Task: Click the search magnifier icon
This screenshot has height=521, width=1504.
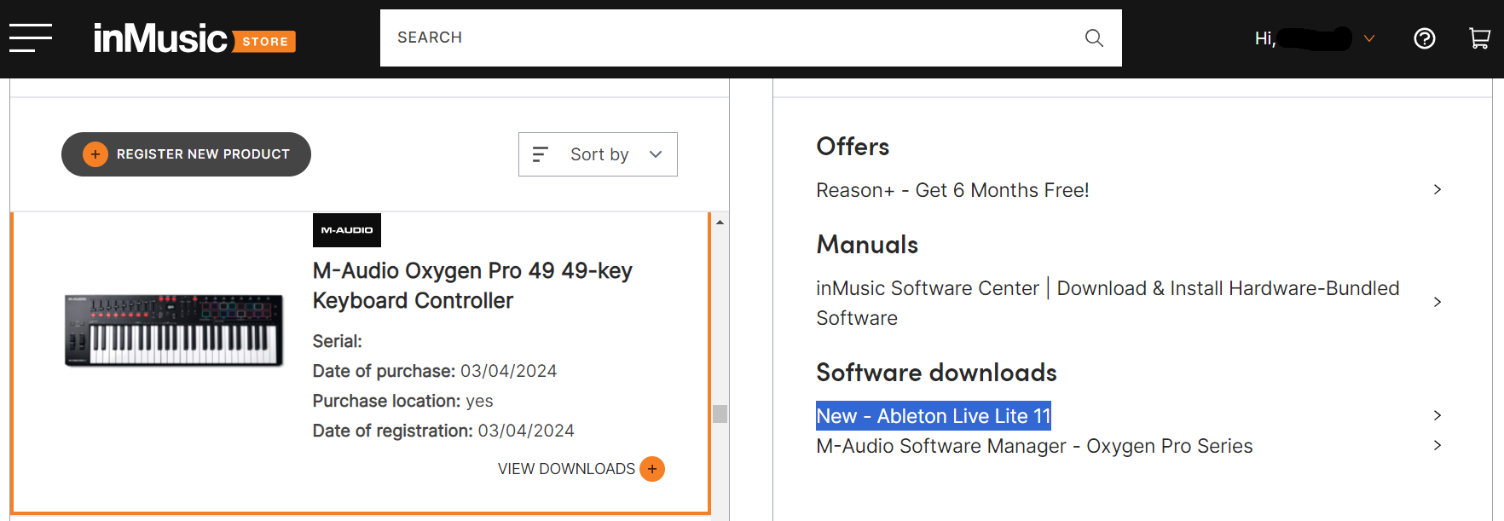Action: (x=1094, y=38)
